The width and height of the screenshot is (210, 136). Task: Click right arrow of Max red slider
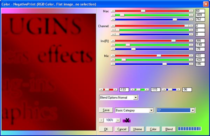191,11
